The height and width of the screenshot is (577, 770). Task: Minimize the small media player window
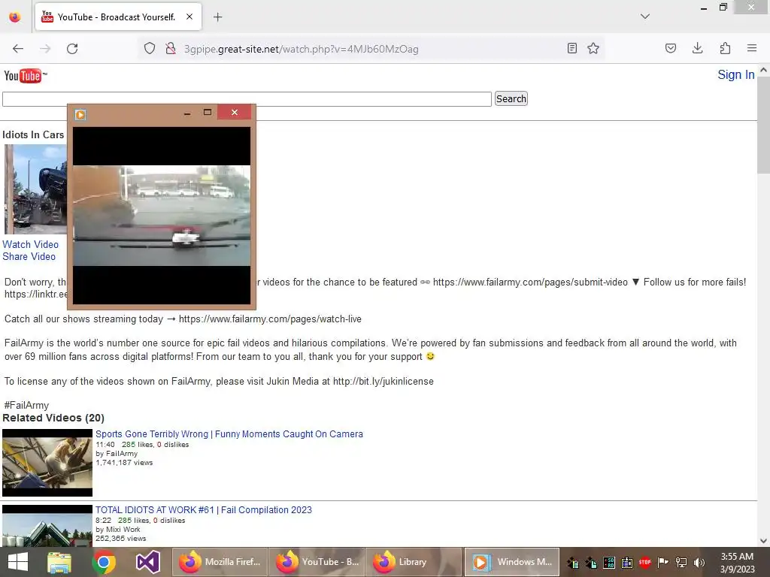[x=186, y=113]
